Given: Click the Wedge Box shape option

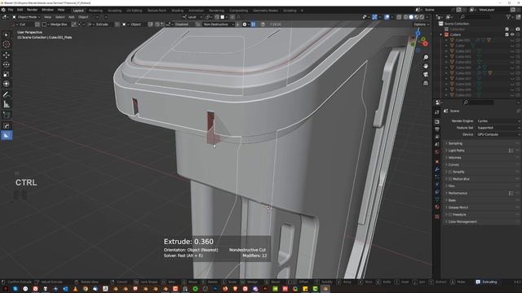Looking at the screenshot, I should point(55,24).
